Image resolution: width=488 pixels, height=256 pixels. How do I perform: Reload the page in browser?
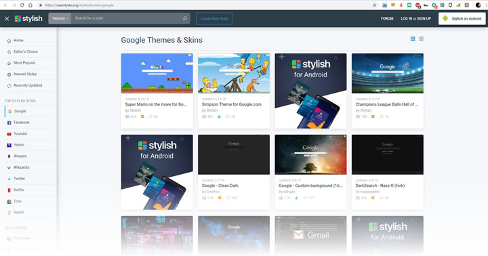point(22,5)
